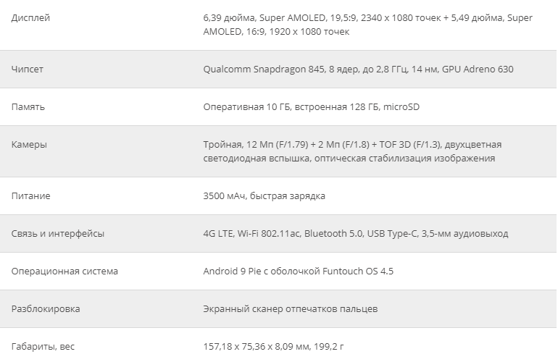The height and width of the screenshot is (362, 558).
Task: Click the Память row label
Action: pyautogui.click(x=28, y=106)
